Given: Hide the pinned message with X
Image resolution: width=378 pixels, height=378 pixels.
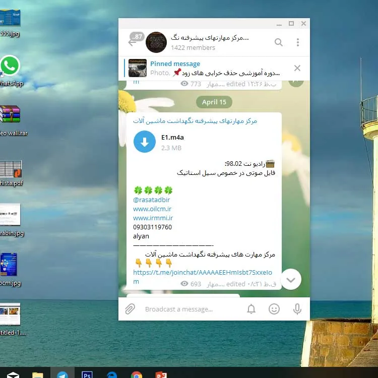Looking at the screenshot, I should pos(297,68).
